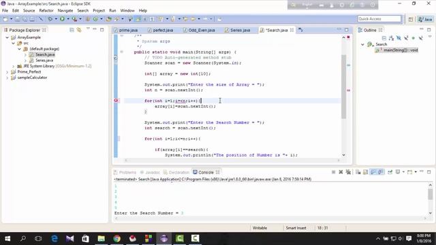The height and width of the screenshot is (245, 436).
Task: Navigate Back to previous edit location
Action: 193,19
